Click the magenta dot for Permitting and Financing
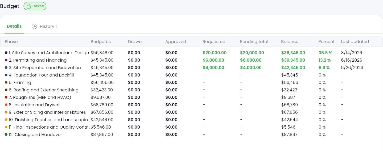The width and height of the screenshot is (383, 152). tap(6, 60)
